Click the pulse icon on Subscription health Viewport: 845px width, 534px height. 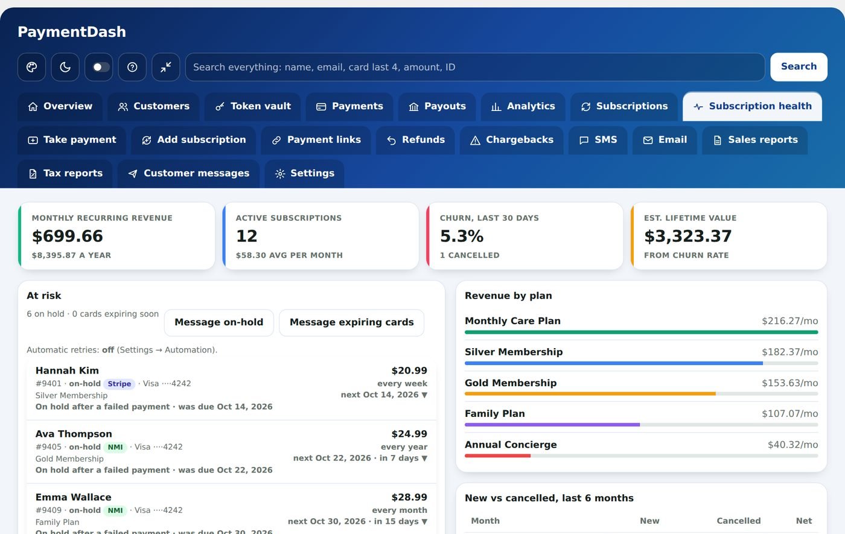698,107
